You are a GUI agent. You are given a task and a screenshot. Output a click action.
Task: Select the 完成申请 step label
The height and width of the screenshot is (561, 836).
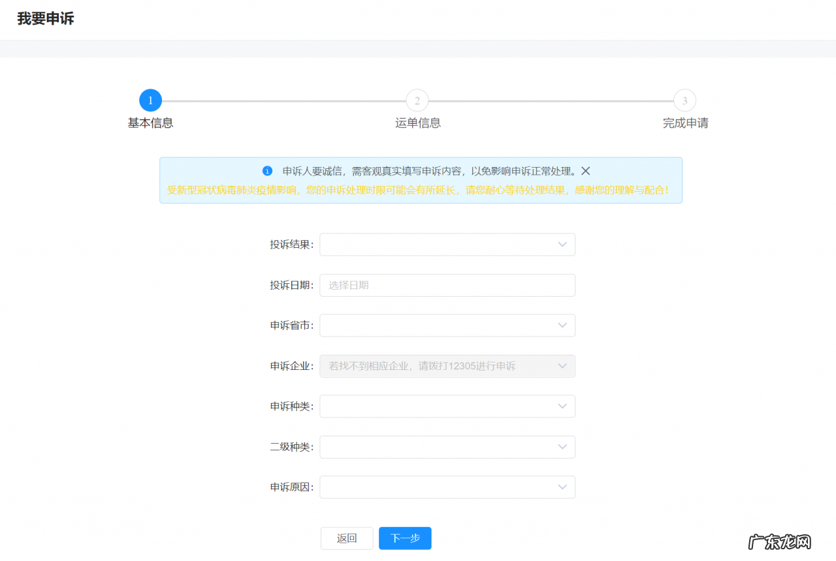[x=684, y=123]
